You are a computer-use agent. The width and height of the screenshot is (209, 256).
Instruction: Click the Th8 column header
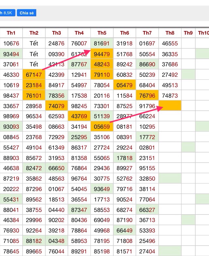click(x=170, y=33)
